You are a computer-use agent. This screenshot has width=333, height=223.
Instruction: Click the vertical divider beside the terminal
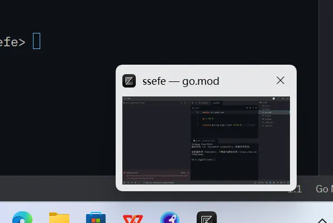pyautogui.click(x=318, y=88)
